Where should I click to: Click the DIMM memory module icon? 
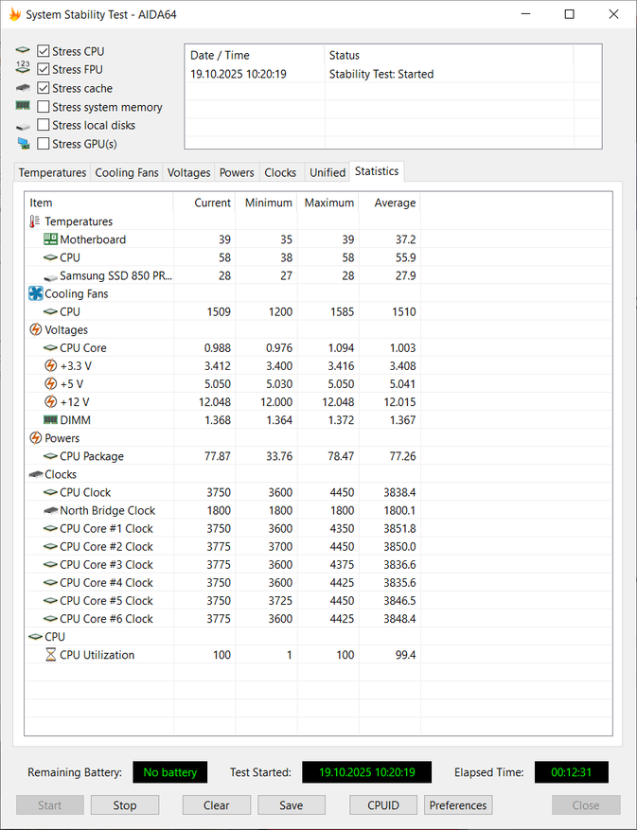[50, 420]
